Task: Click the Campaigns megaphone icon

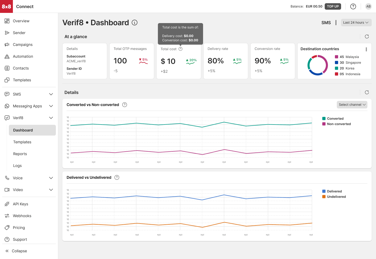Action: [7, 45]
